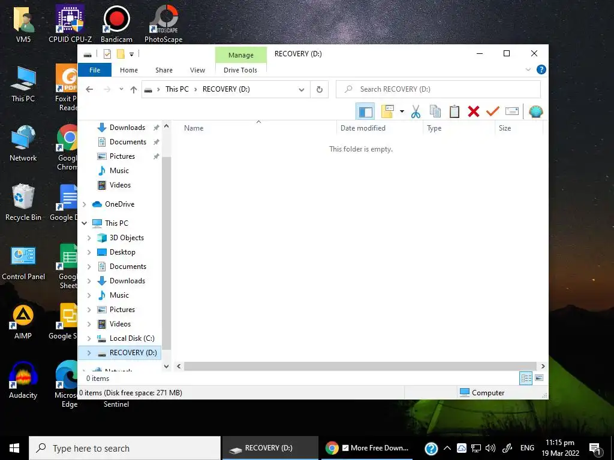Image resolution: width=614 pixels, height=460 pixels.
Task: Click the Windows Start button
Action: click(14, 448)
